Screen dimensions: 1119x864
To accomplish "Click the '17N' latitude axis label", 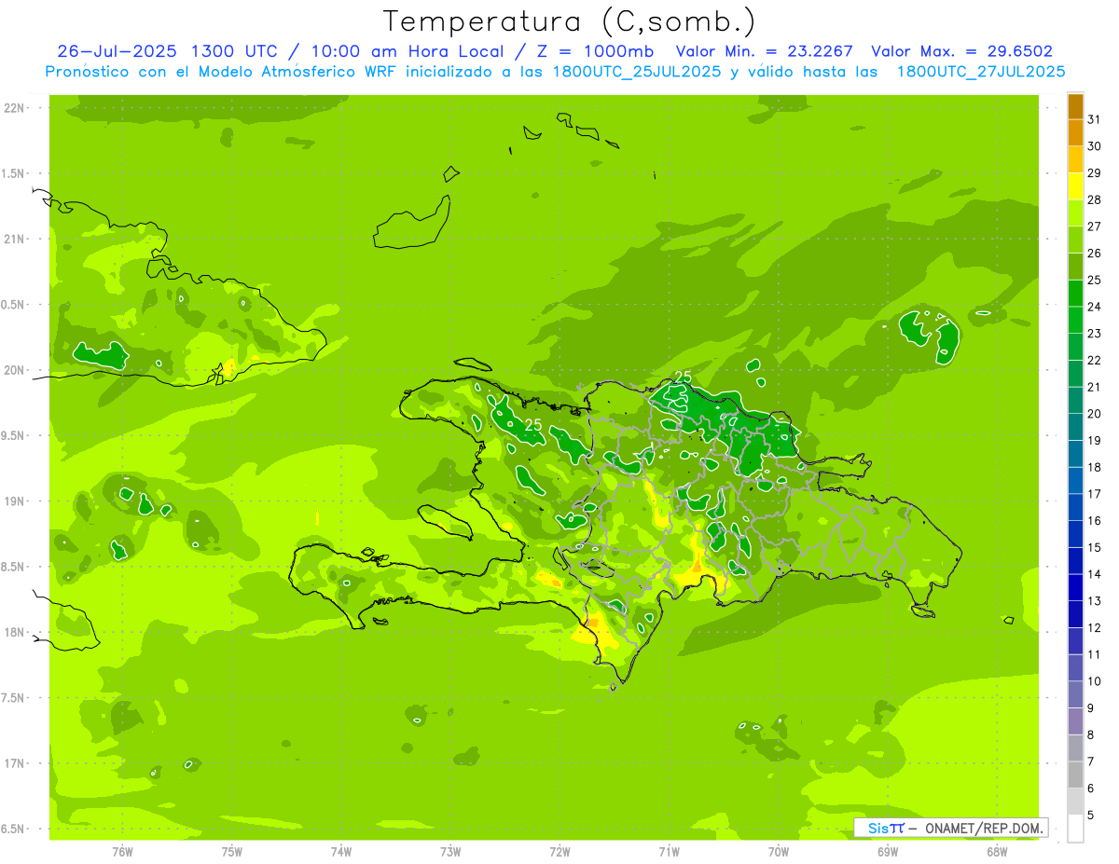I will [x=13, y=763].
